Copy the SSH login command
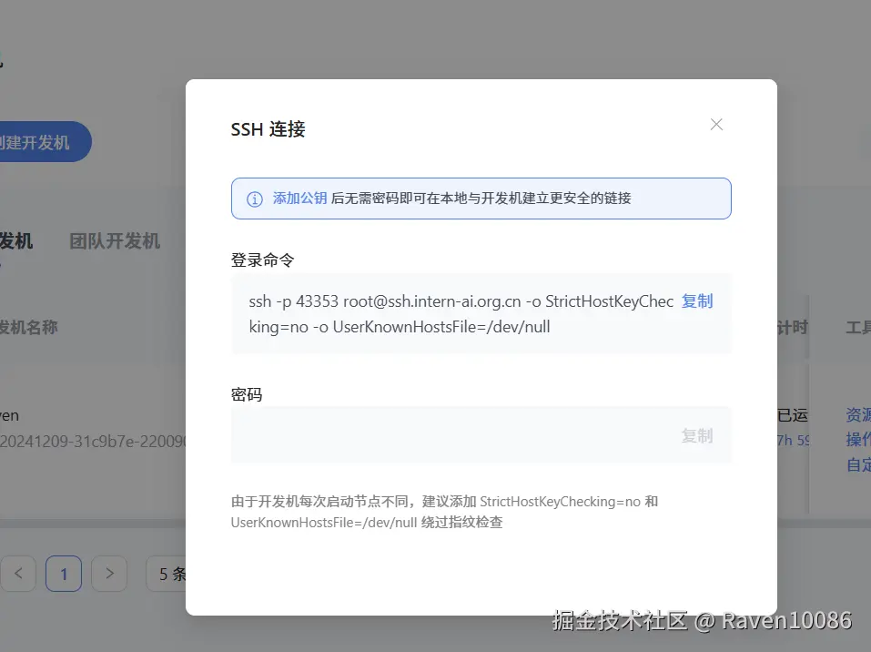871x652 pixels. click(x=697, y=301)
